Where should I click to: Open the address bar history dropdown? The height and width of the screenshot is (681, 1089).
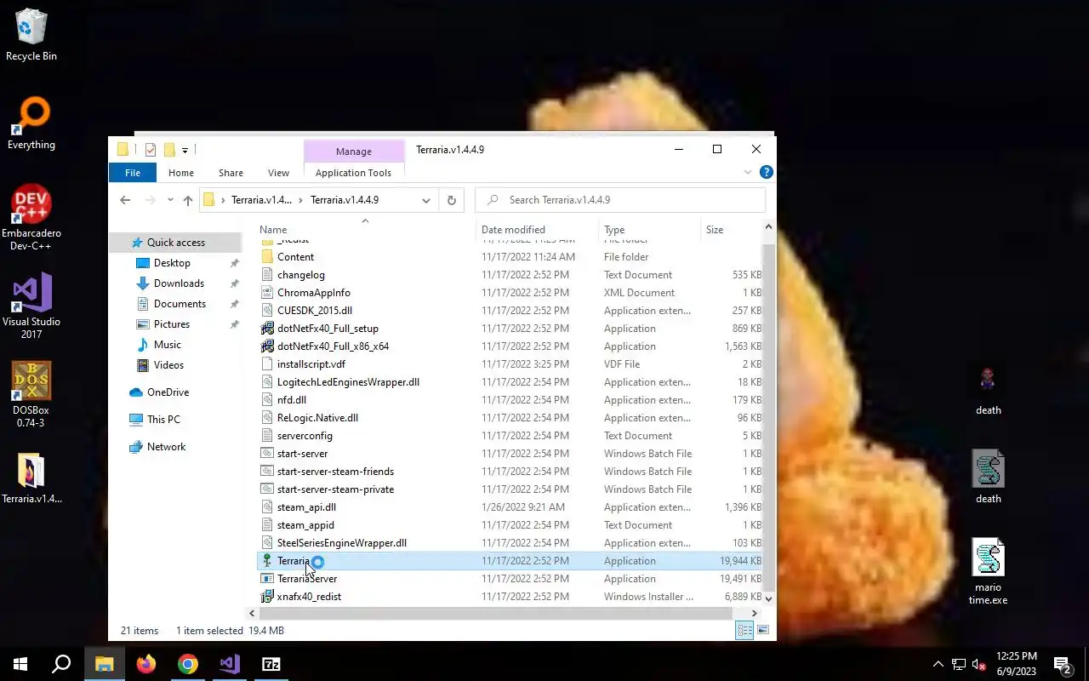[x=426, y=200]
